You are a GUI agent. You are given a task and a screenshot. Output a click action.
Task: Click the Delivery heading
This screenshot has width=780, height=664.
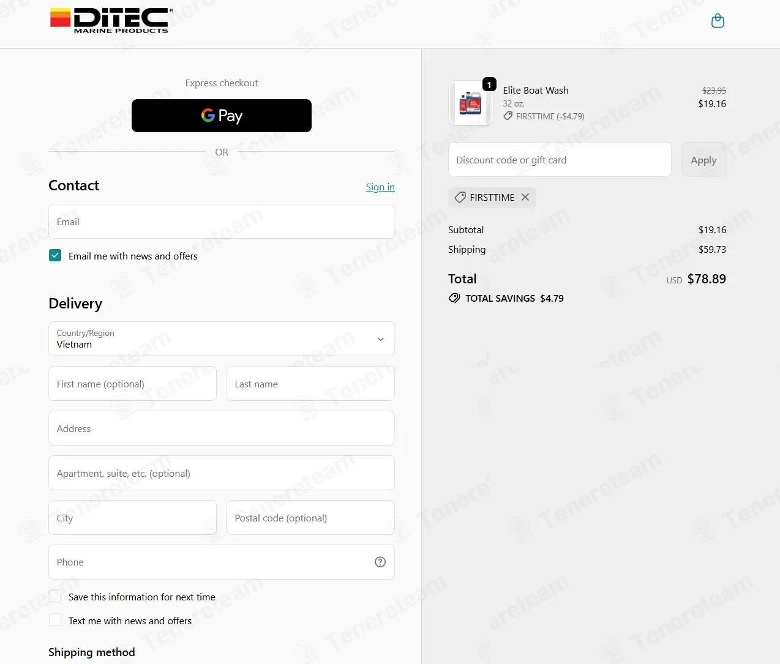click(x=75, y=304)
